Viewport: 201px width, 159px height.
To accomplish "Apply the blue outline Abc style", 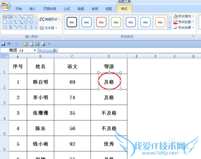I will [x=86, y=22].
